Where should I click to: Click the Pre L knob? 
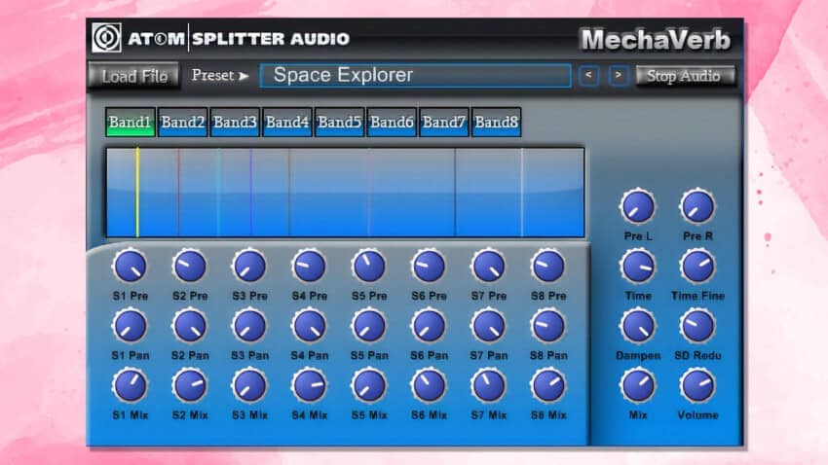(638, 206)
